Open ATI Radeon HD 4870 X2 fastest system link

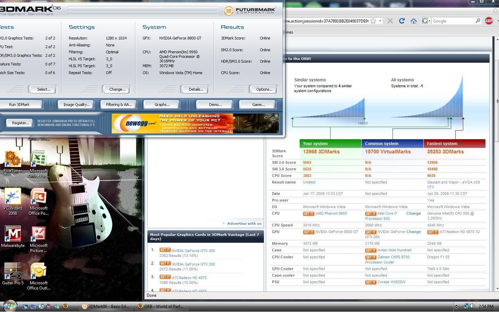click(x=460, y=232)
